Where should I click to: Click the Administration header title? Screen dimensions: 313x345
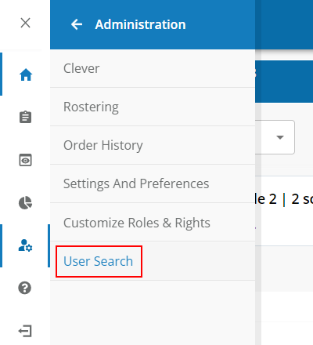(x=140, y=24)
